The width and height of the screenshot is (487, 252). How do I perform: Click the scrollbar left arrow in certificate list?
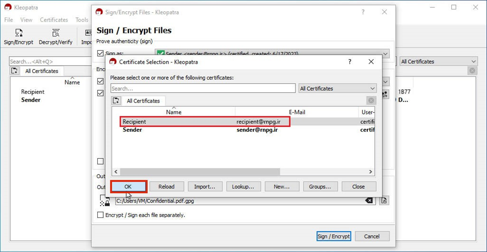[116, 172]
